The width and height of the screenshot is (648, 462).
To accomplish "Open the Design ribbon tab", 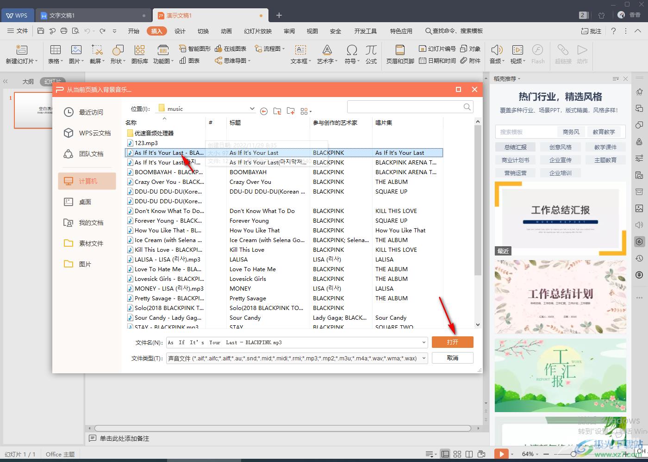I will pos(180,31).
